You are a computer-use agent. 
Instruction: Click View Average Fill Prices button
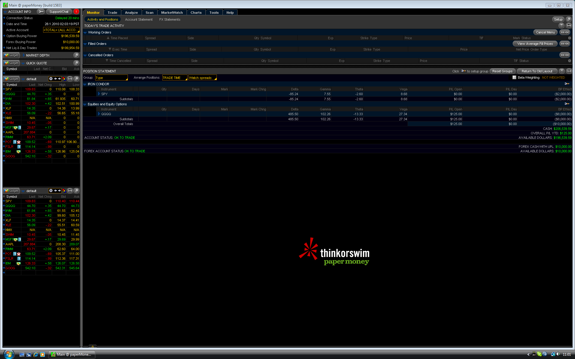(x=535, y=44)
